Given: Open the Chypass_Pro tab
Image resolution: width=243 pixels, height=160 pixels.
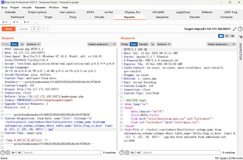Looking at the screenshot, I should tap(132, 12).
